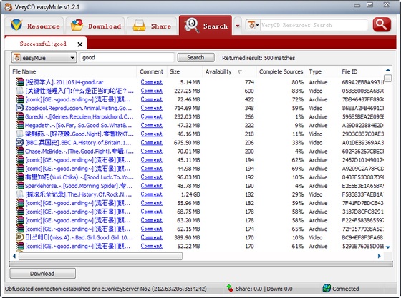Open Comment link for 5.14 MB file
The width and height of the screenshot is (401, 298).
151,82
